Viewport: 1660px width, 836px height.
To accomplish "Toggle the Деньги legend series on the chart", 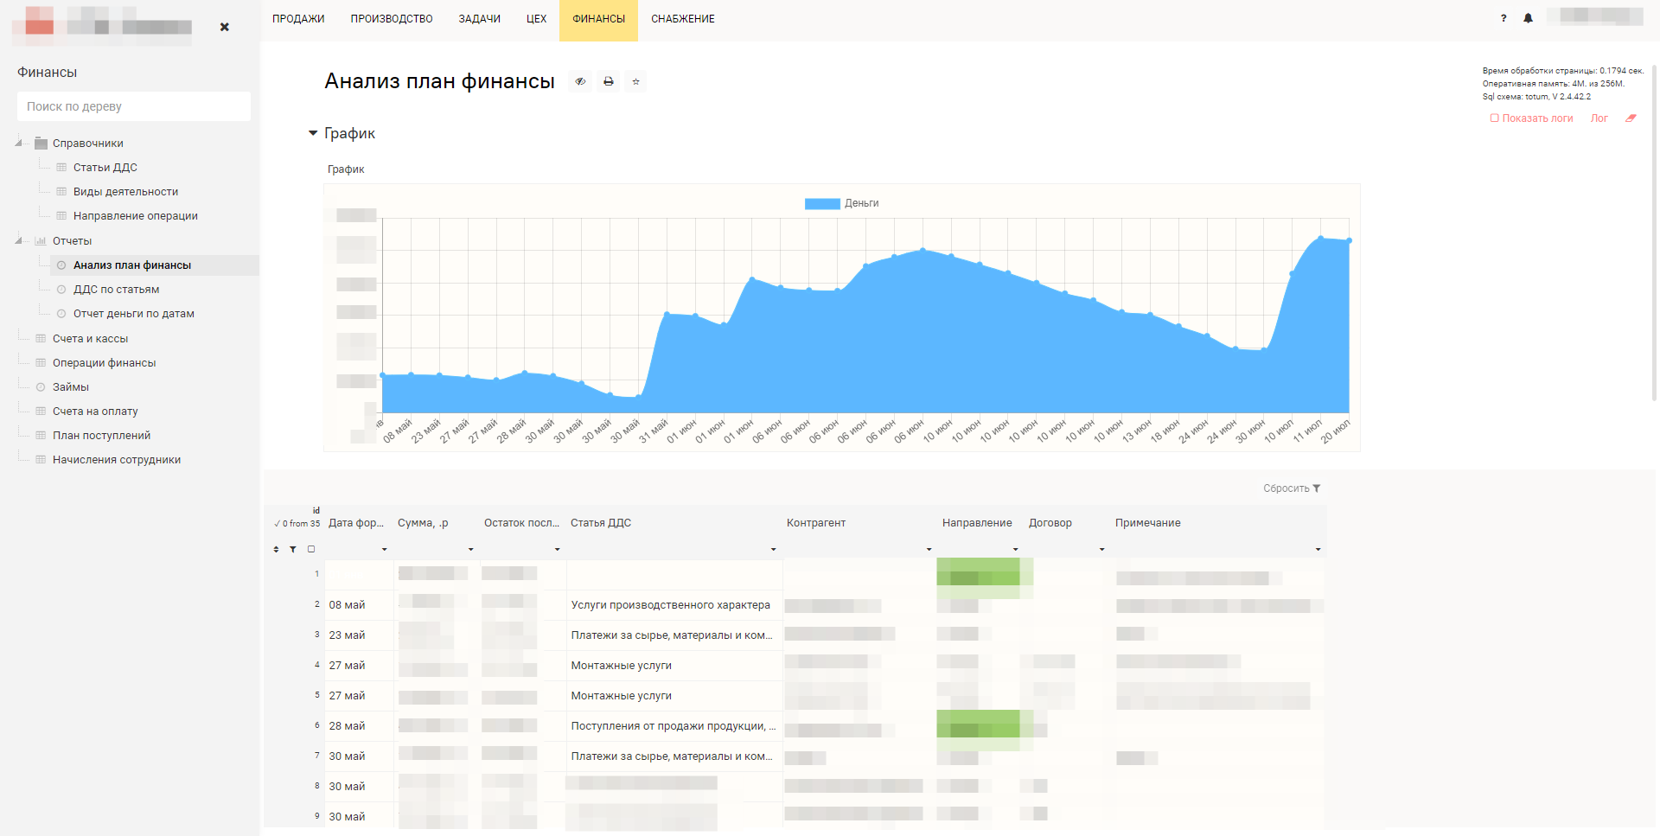I will point(841,203).
